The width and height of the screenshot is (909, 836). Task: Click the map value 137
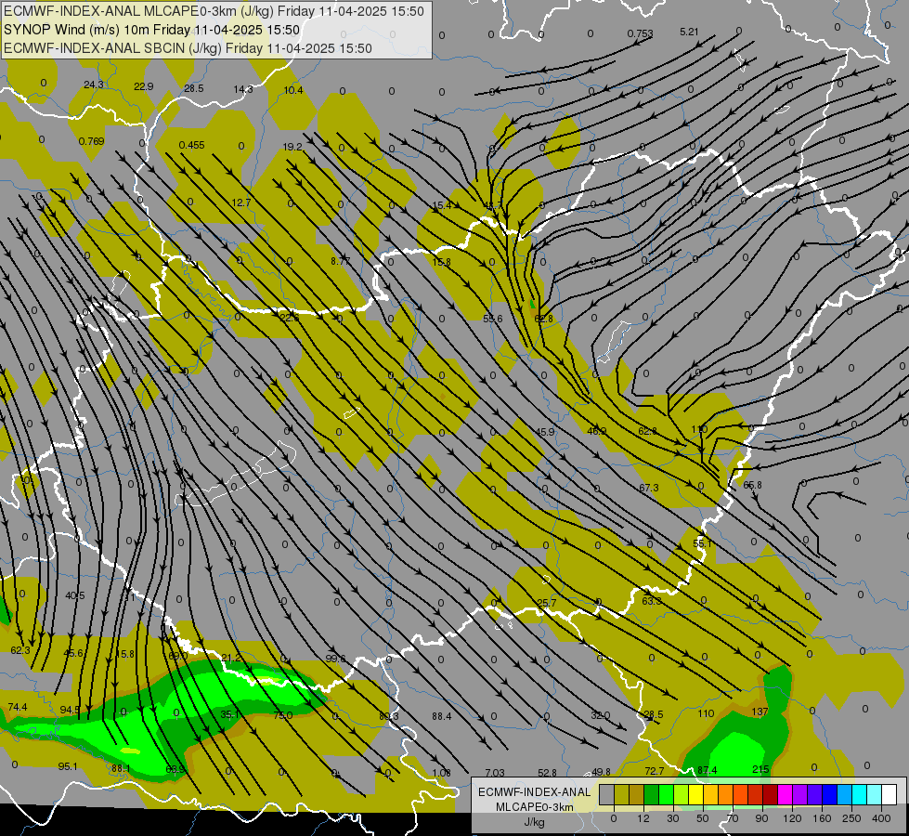click(x=760, y=712)
